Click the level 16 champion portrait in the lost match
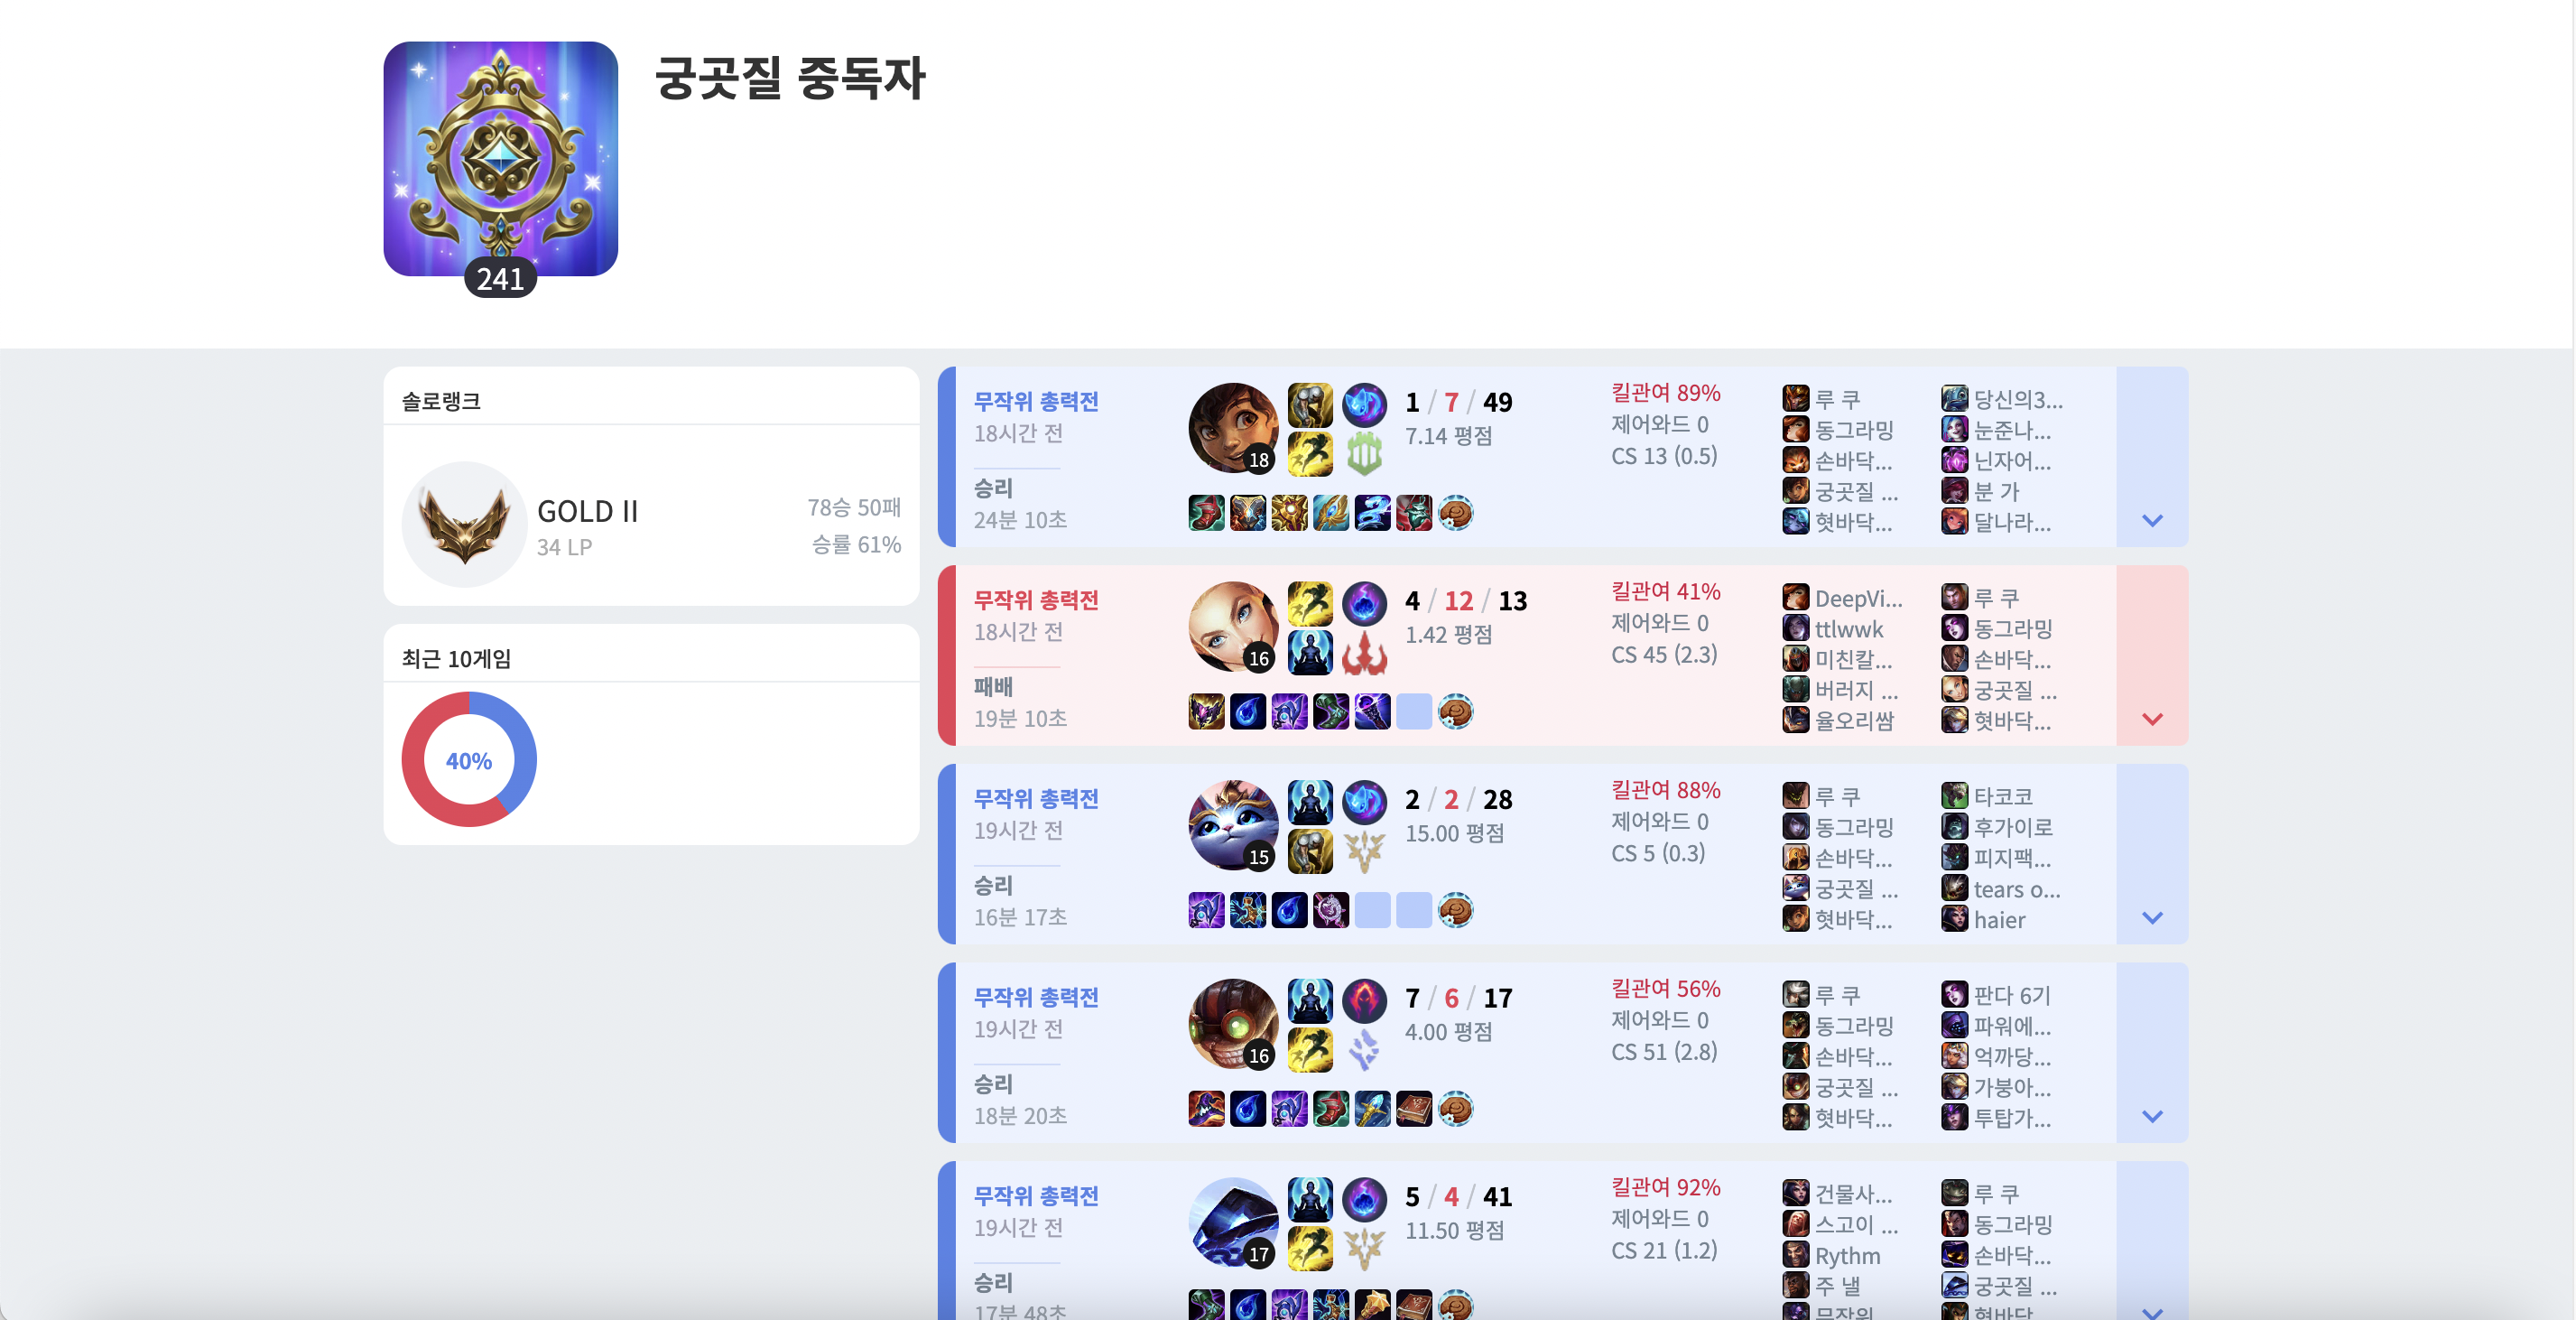Screen dimensions: 2576x1320 pyautogui.click(x=1233, y=627)
